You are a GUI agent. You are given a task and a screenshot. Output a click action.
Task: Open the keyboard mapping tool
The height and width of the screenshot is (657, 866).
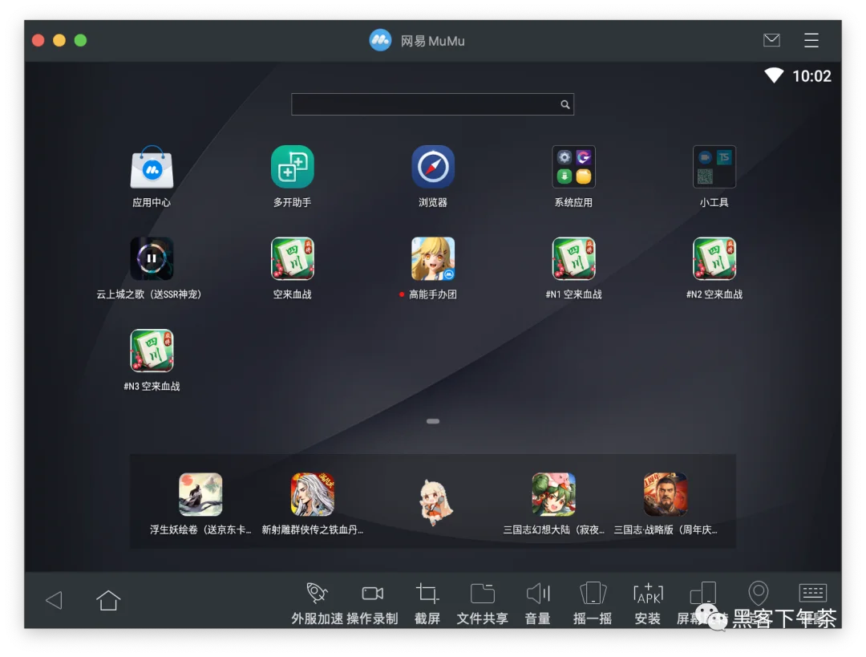click(813, 593)
